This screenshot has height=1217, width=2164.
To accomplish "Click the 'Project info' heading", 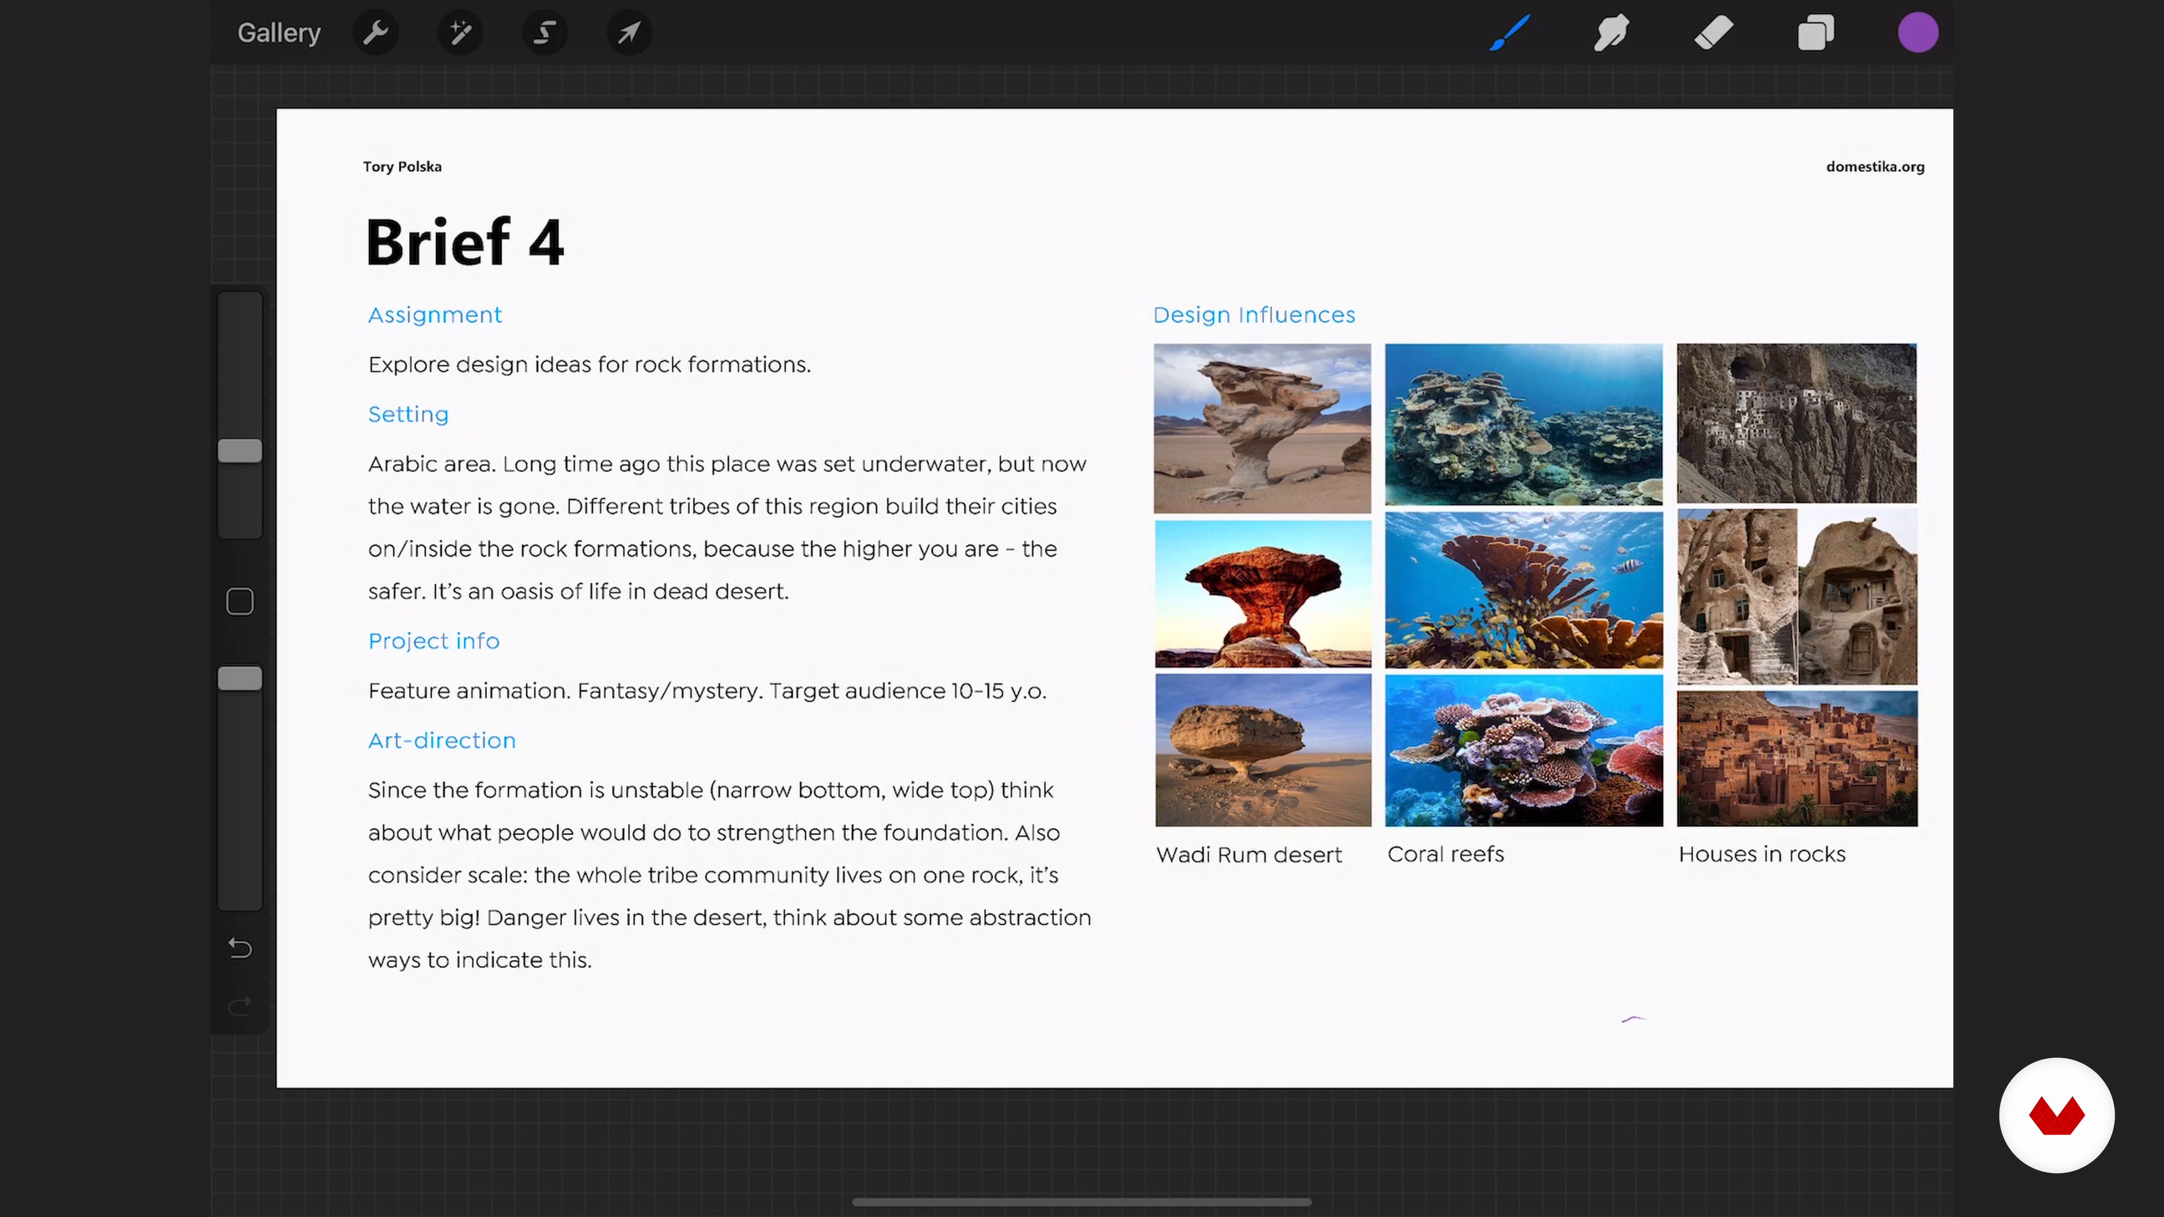I will 433,641.
